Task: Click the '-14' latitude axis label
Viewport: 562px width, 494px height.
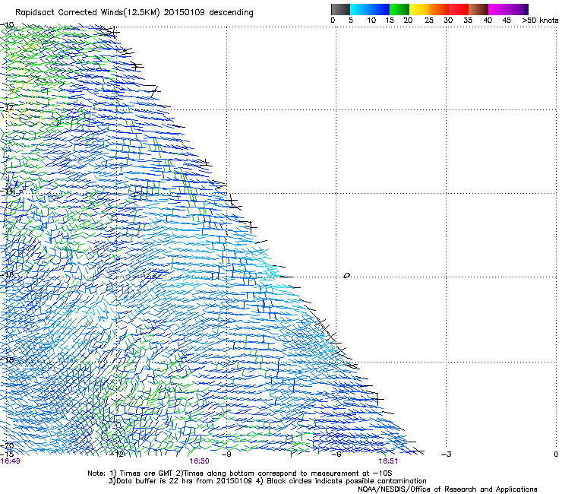Action: (x=7, y=191)
